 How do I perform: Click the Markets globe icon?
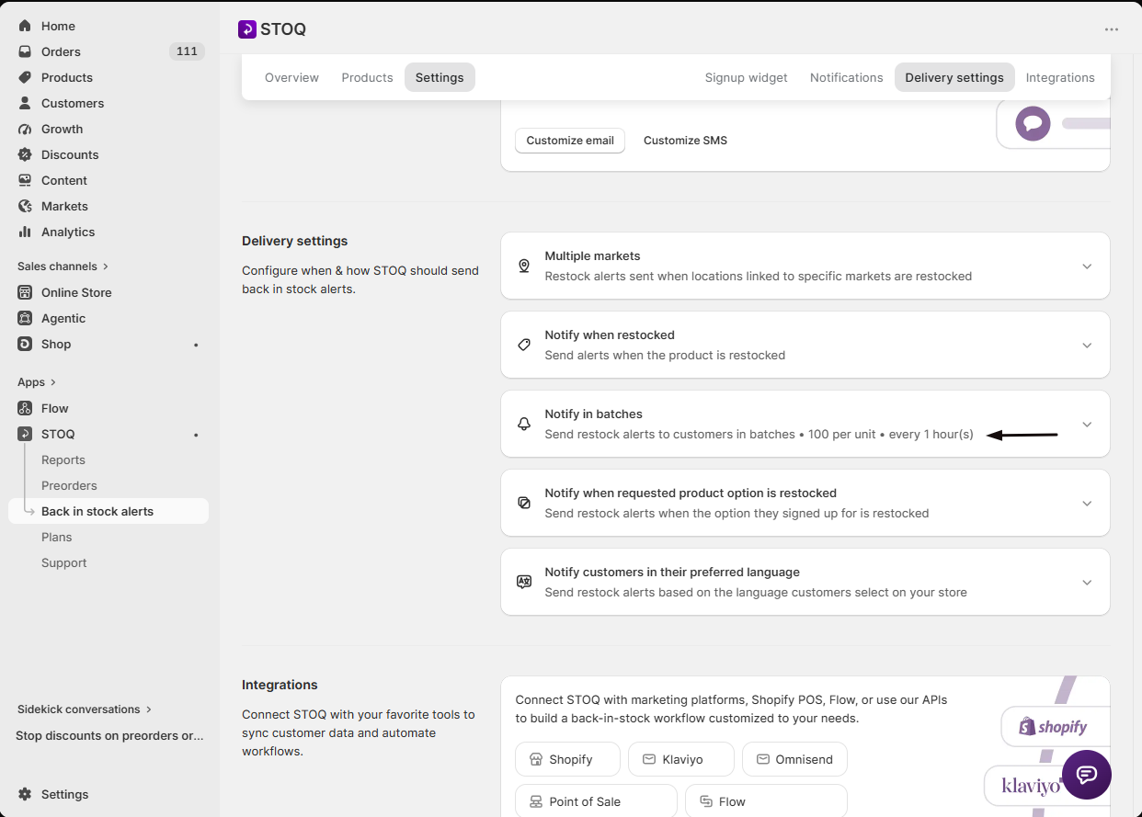coord(25,206)
